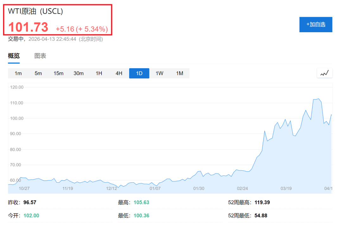
Task: Click the WTI原油 (USCL) title
Action: [x=35, y=11]
